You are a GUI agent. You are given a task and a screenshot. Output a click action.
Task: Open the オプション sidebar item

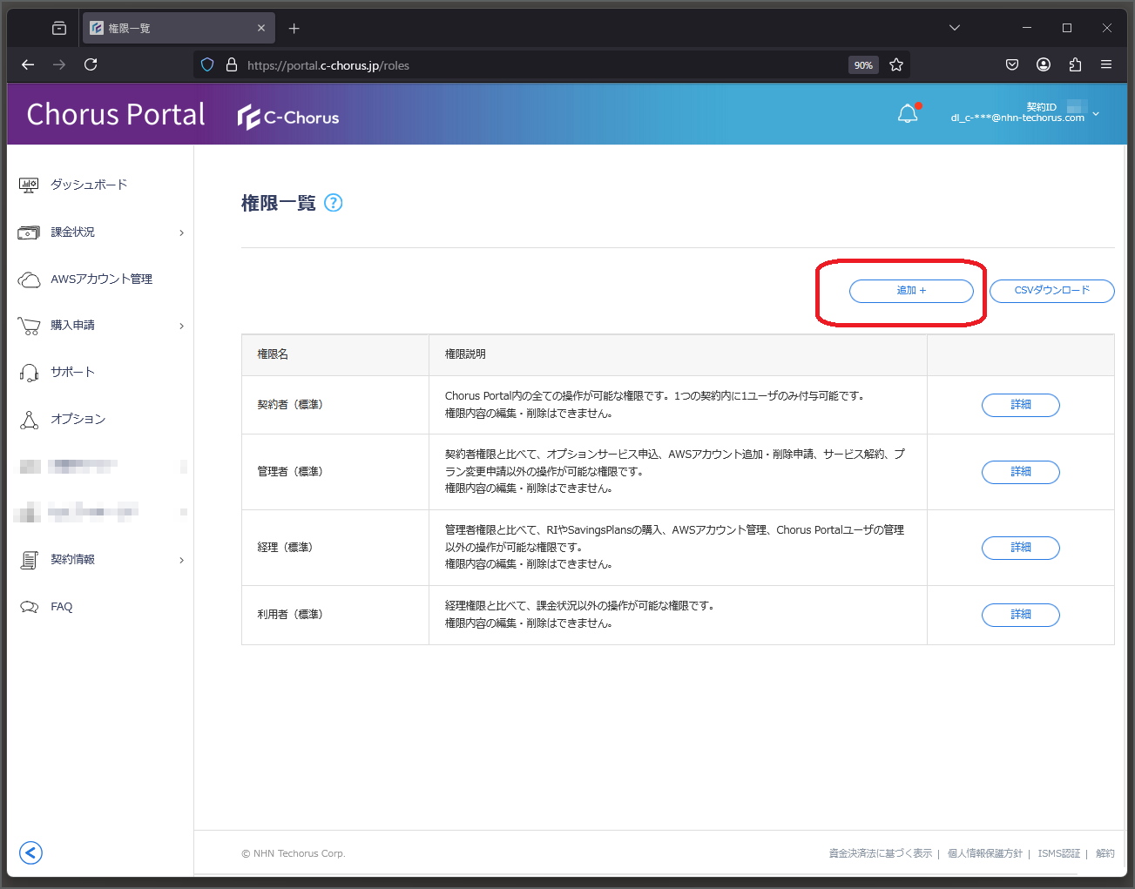click(78, 419)
